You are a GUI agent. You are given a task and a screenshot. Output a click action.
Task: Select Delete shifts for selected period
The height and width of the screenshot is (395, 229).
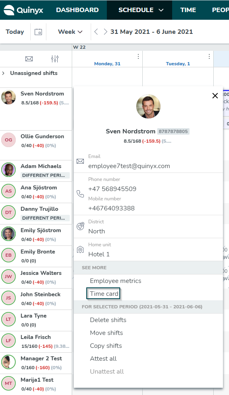click(108, 320)
